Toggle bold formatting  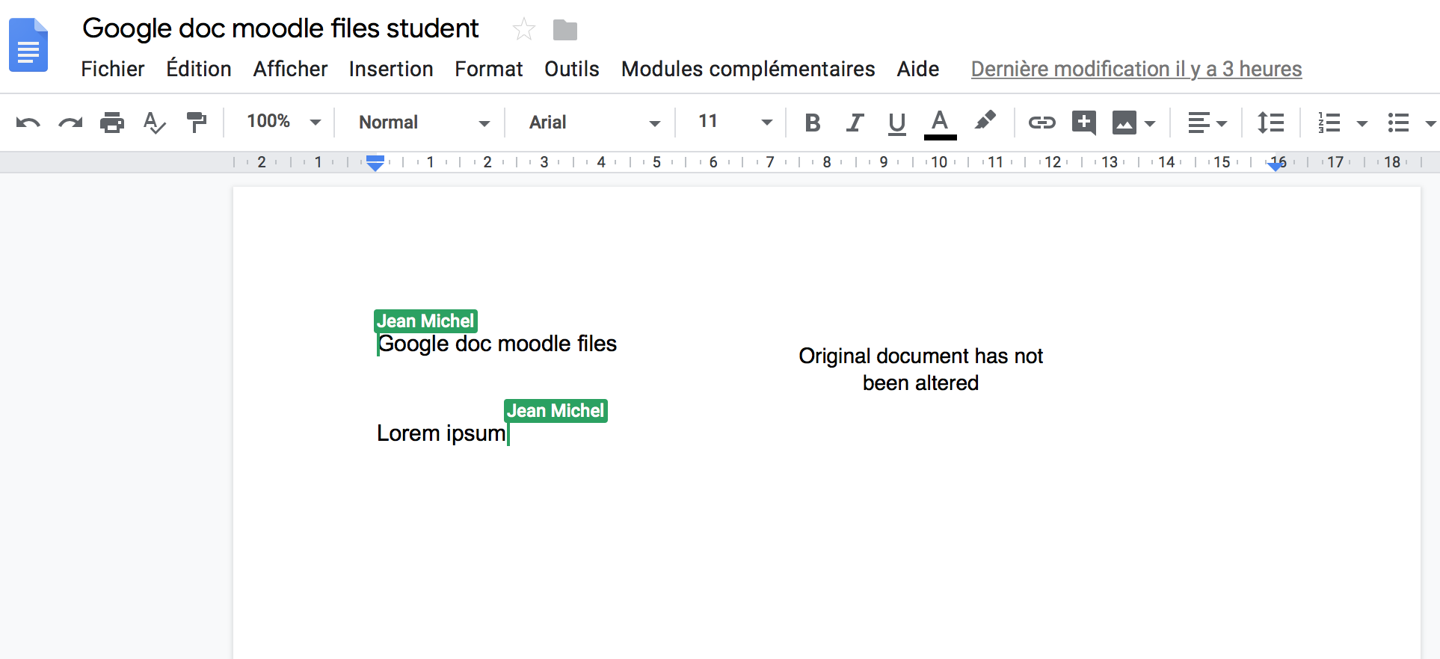click(813, 123)
